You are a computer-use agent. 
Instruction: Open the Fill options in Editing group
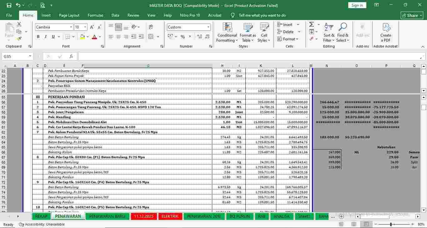click(x=311, y=32)
